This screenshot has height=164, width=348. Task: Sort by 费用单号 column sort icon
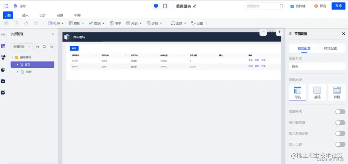[x=96, y=55]
